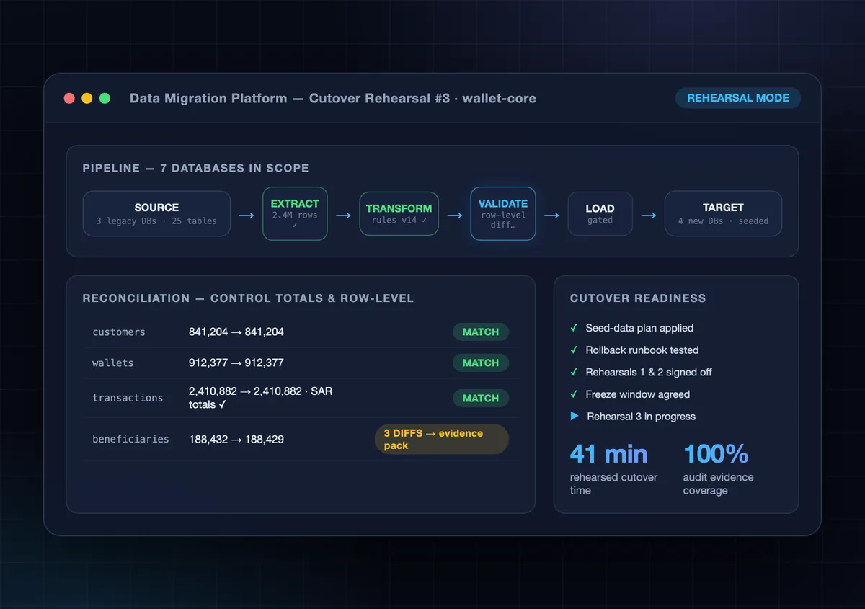Click the arrow between VALIDATE and LOAD

[x=551, y=214]
